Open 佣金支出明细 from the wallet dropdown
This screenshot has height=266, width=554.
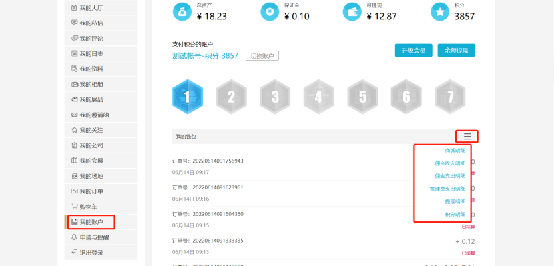[450, 176]
